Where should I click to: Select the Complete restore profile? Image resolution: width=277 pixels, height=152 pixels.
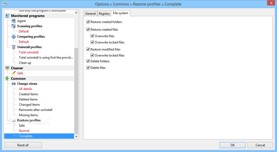39,136
